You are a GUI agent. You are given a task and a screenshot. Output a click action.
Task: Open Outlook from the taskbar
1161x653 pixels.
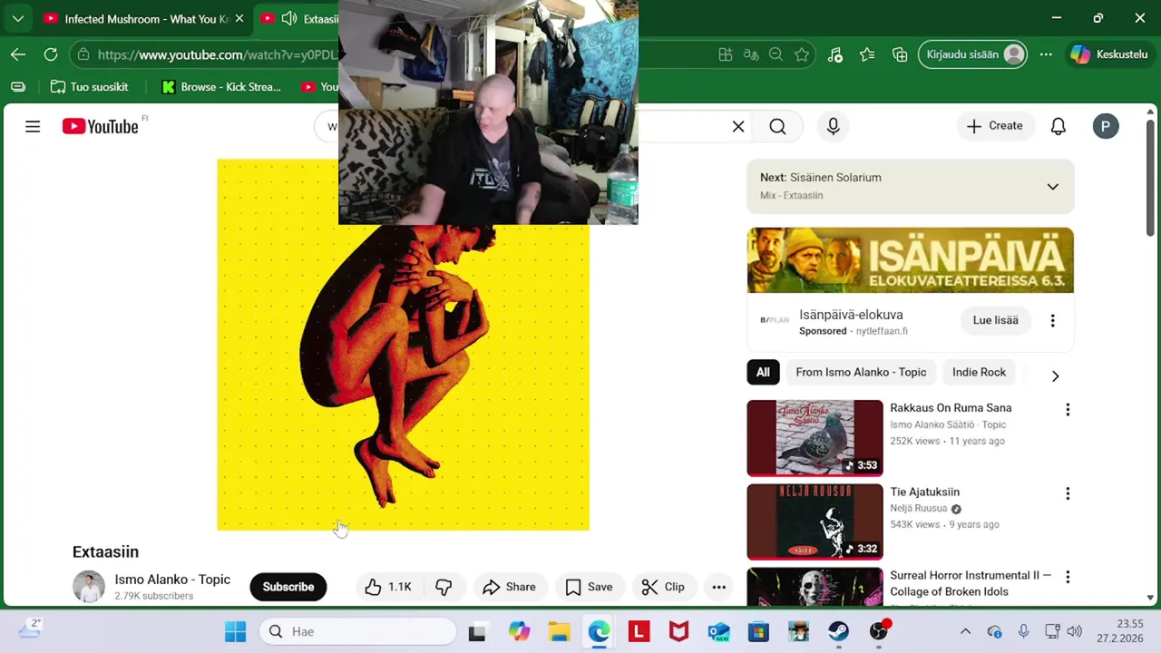(x=718, y=631)
